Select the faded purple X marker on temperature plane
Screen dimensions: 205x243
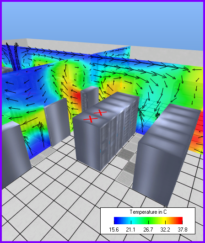[x=29, y=94]
